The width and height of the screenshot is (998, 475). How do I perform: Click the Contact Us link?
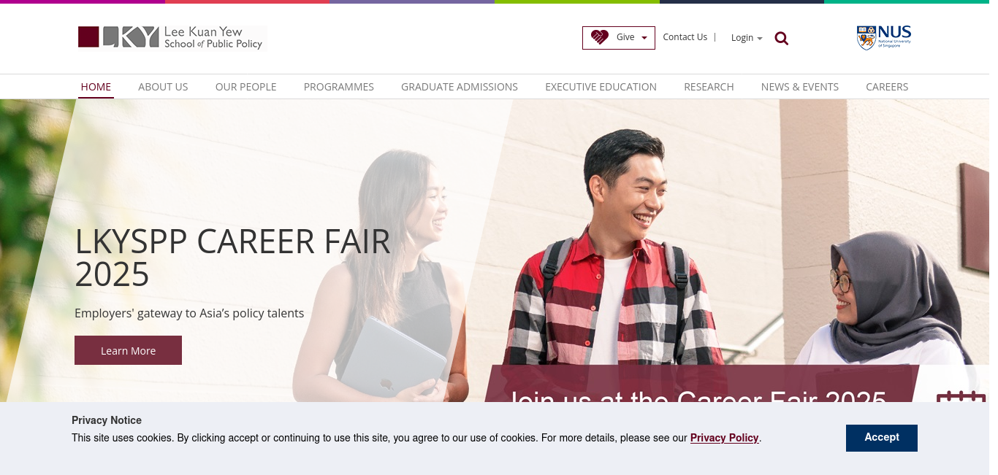coord(685,37)
